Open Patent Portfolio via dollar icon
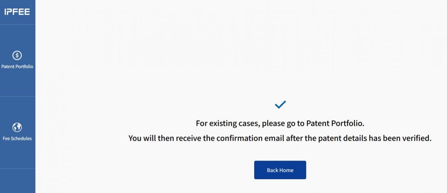447x193 pixels. tap(17, 55)
